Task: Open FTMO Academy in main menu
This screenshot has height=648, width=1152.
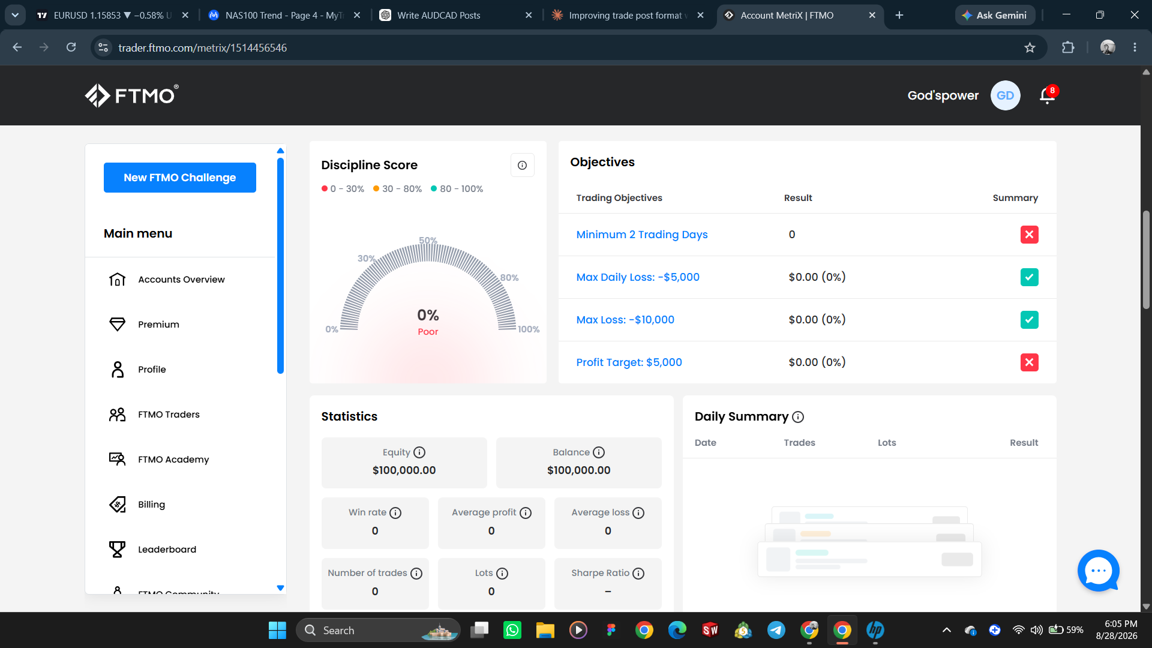Action: click(173, 460)
